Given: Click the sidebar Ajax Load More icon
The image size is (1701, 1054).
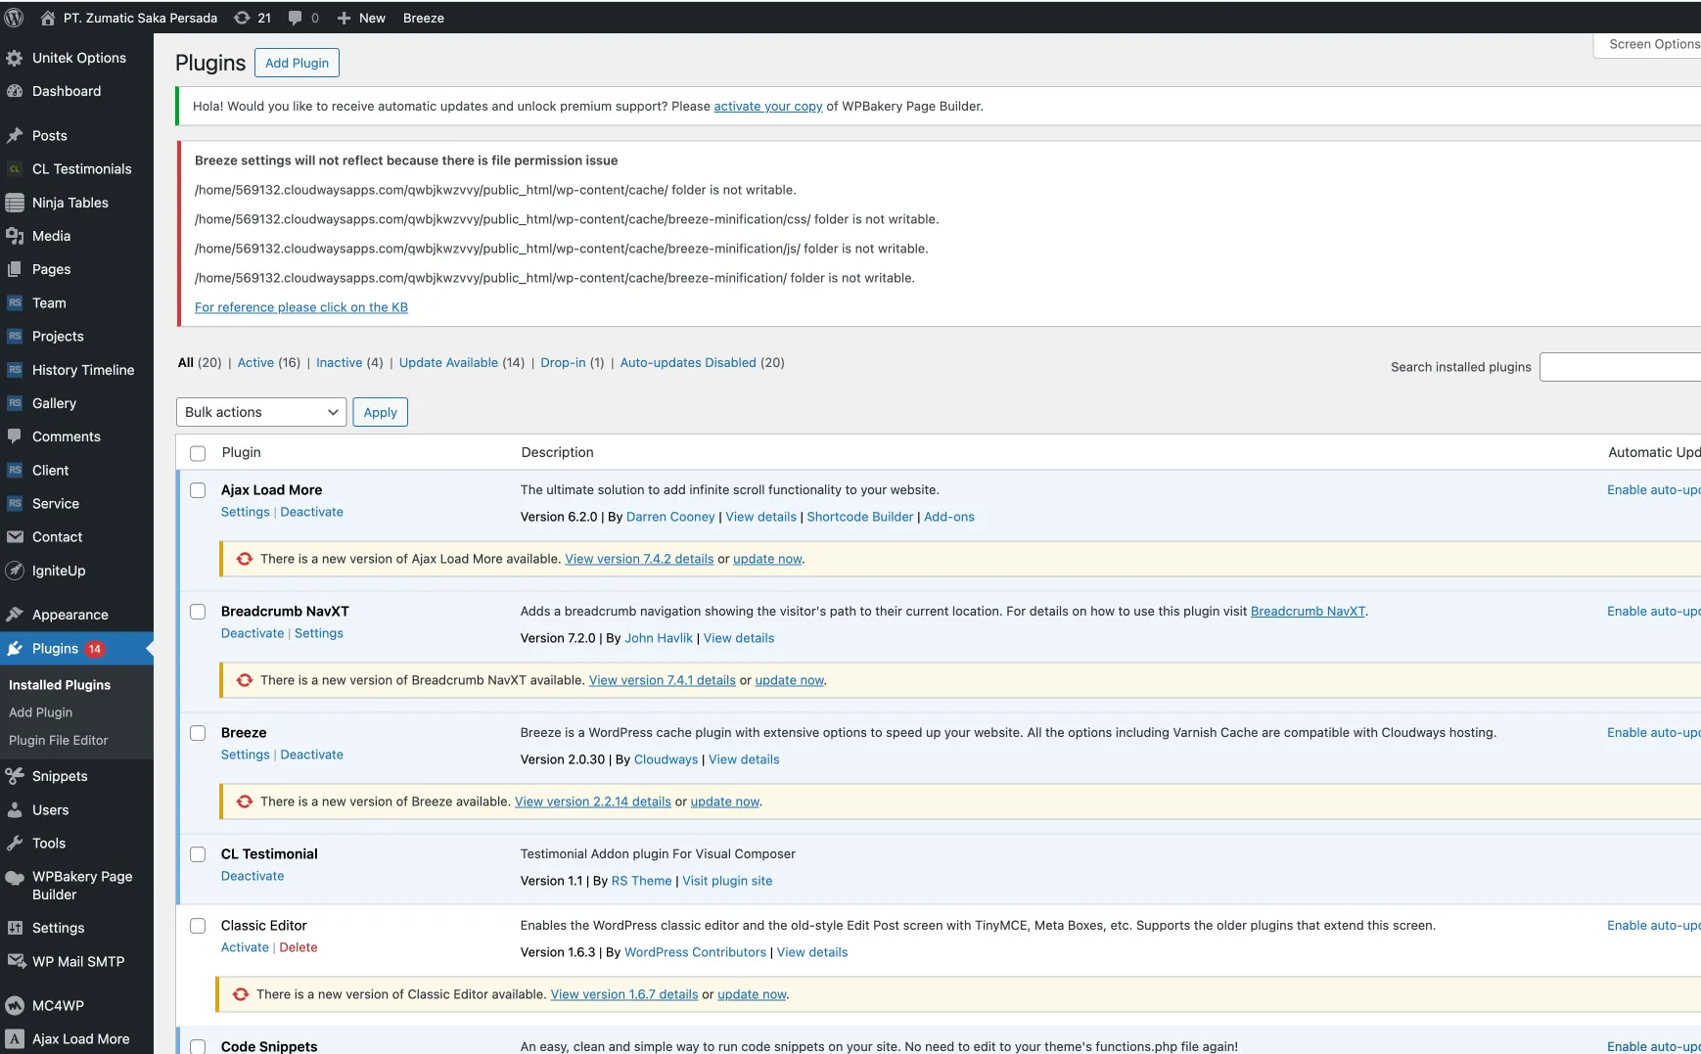Looking at the screenshot, I should click(x=15, y=1039).
